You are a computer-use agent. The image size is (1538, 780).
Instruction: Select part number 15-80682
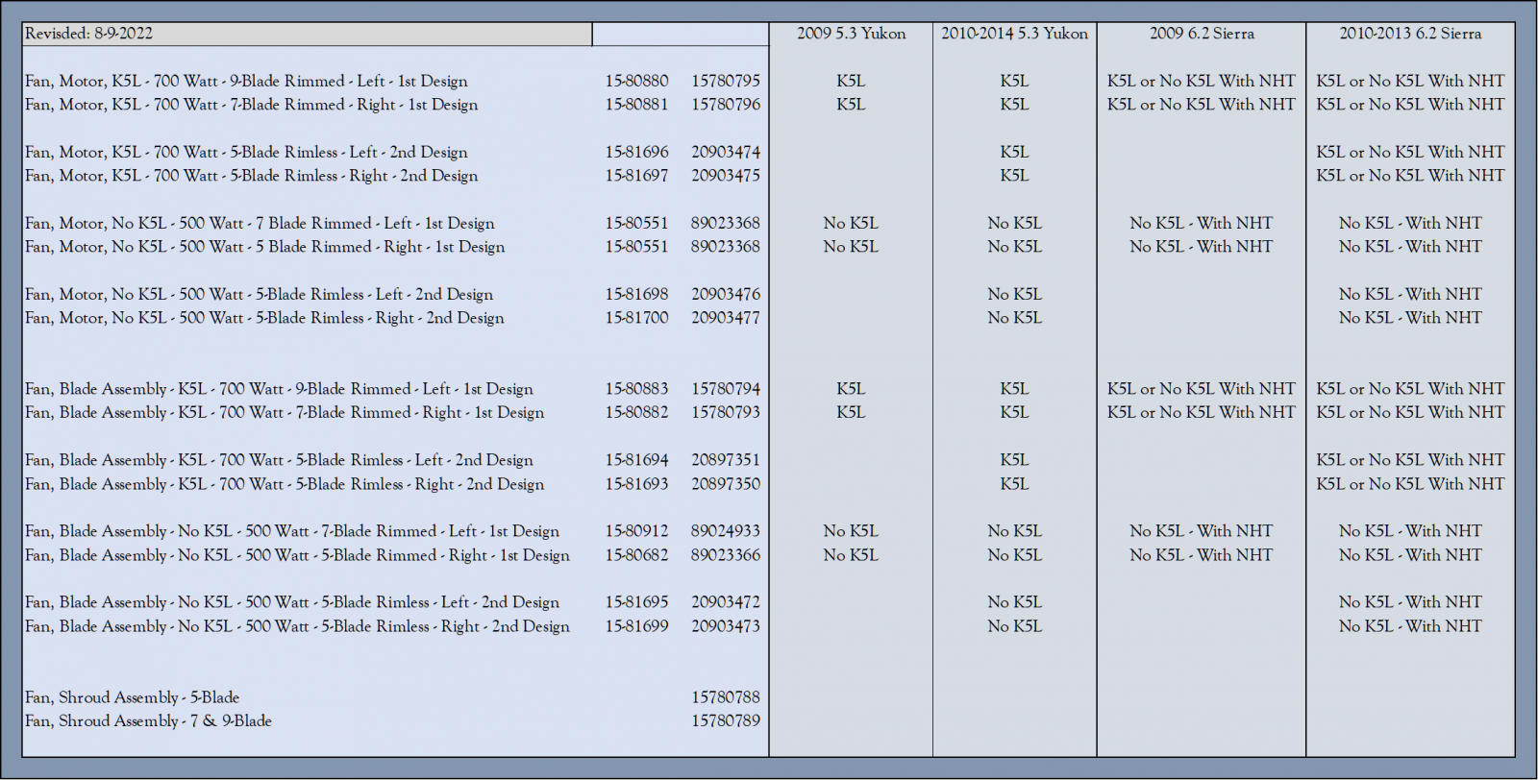point(636,555)
